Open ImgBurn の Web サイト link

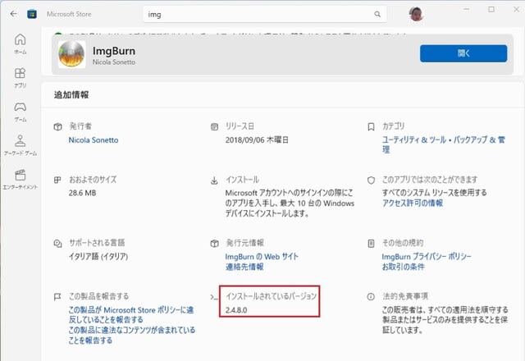pos(262,257)
